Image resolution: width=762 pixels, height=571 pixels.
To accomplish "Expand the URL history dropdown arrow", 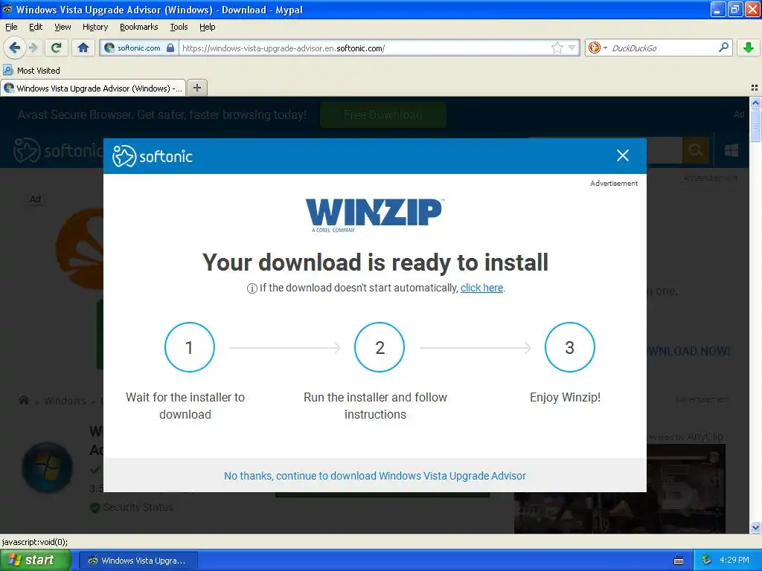I will (572, 48).
